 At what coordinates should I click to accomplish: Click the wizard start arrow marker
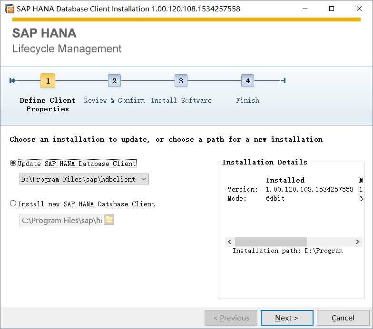tap(12, 81)
